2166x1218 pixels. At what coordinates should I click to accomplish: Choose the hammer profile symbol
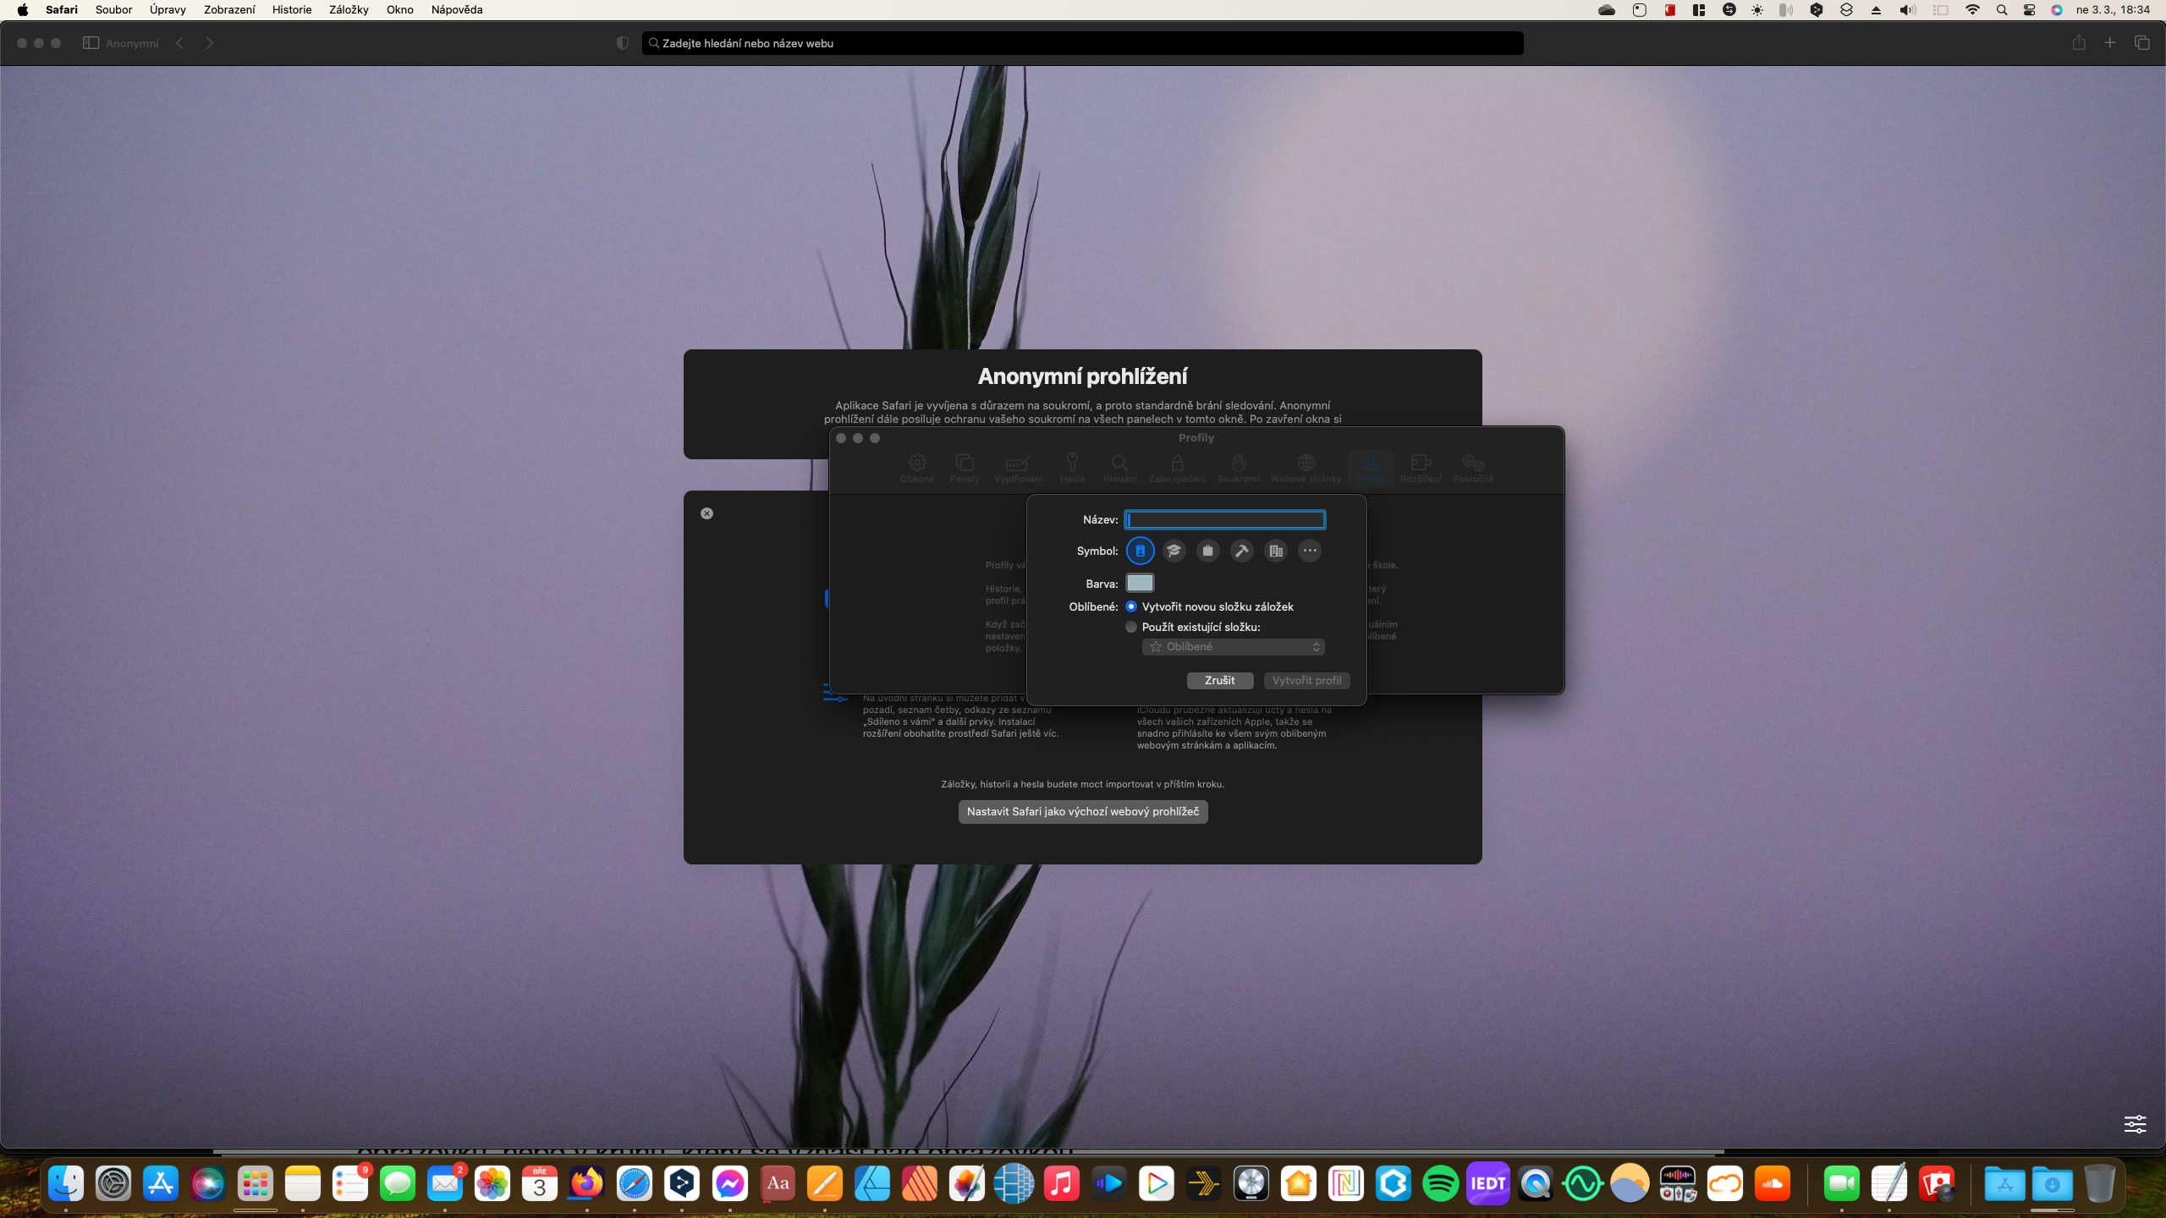(1241, 551)
